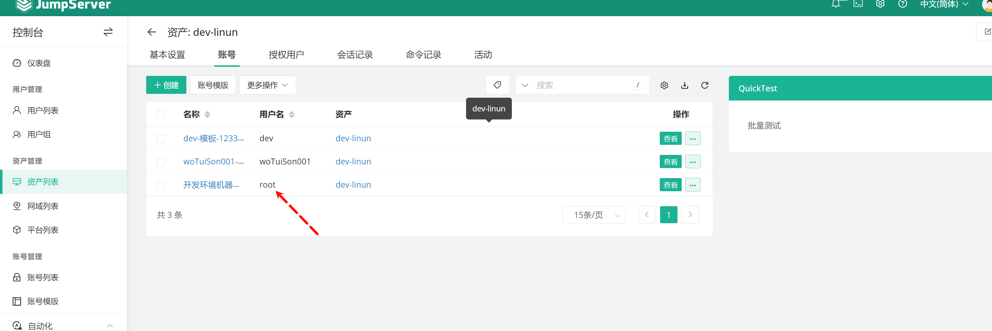The width and height of the screenshot is (992, 331).
Task: Refresh the account list
Action: [704, 85]
